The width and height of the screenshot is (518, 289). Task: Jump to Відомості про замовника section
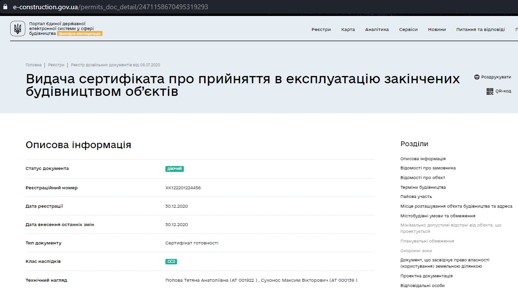(x=428, y=168)
